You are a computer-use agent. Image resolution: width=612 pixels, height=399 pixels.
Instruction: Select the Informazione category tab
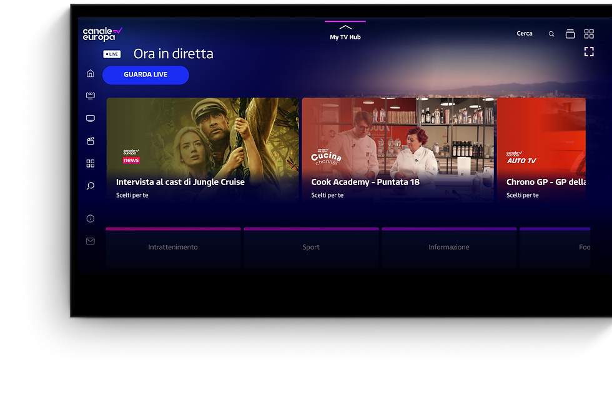tap(449, 248)
